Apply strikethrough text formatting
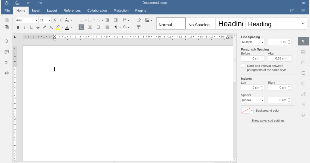This screenshot has width=310, height=163. (38, 27)
